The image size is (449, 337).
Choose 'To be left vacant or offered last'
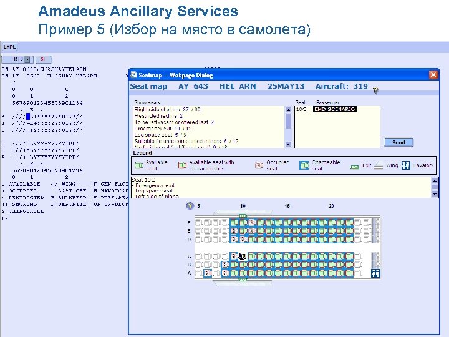[x=174, y=122]
